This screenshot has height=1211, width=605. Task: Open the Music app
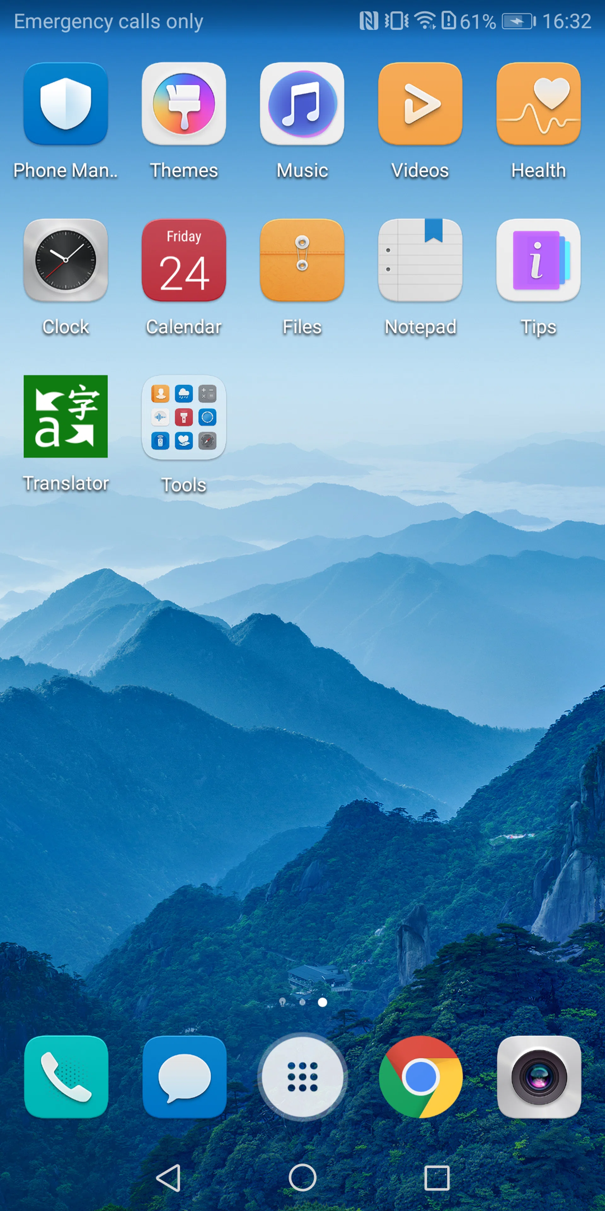click(x=302, y=104)
